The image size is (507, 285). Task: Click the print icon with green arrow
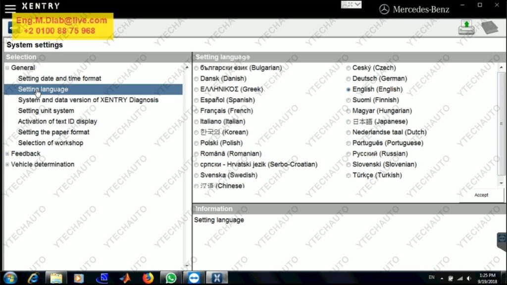[x=466, y=28]
